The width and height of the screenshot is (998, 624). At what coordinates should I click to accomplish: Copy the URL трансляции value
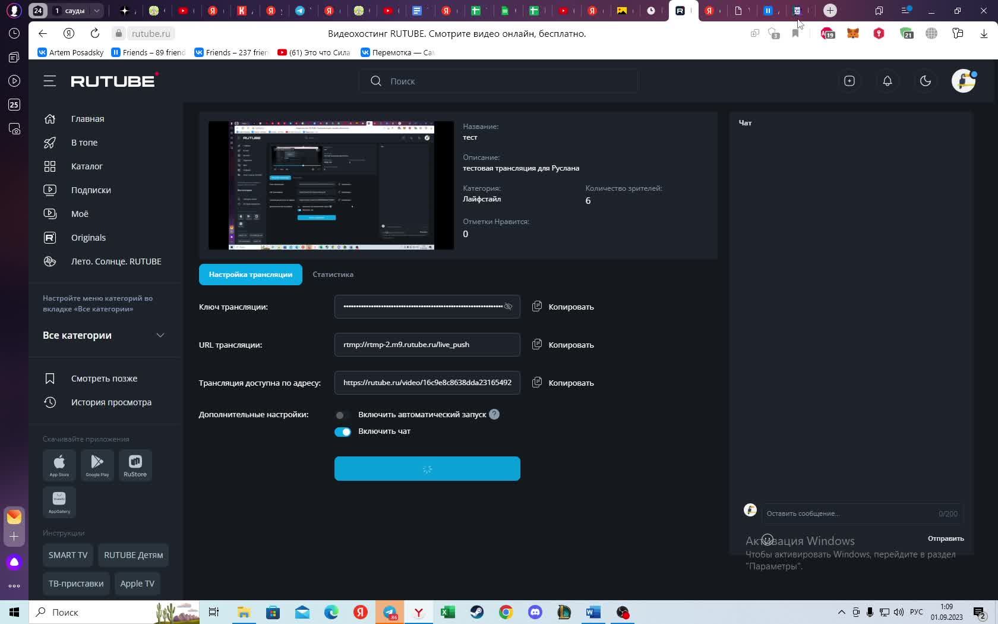pos(563,345)
